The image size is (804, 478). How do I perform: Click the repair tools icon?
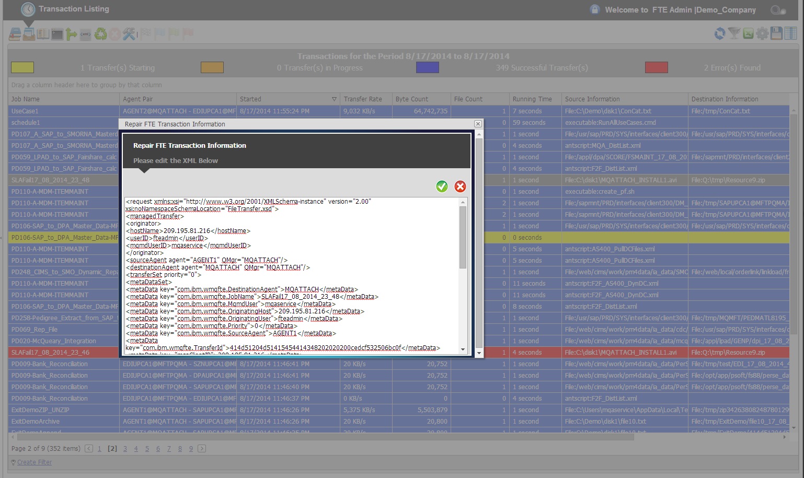[129, 33]
